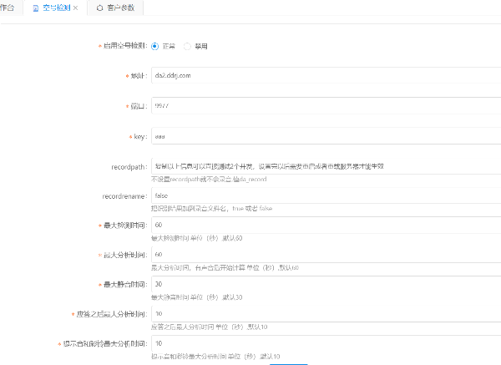Click the icon on 空号检测 tab
Screen dimensions: 501x365
34,8
